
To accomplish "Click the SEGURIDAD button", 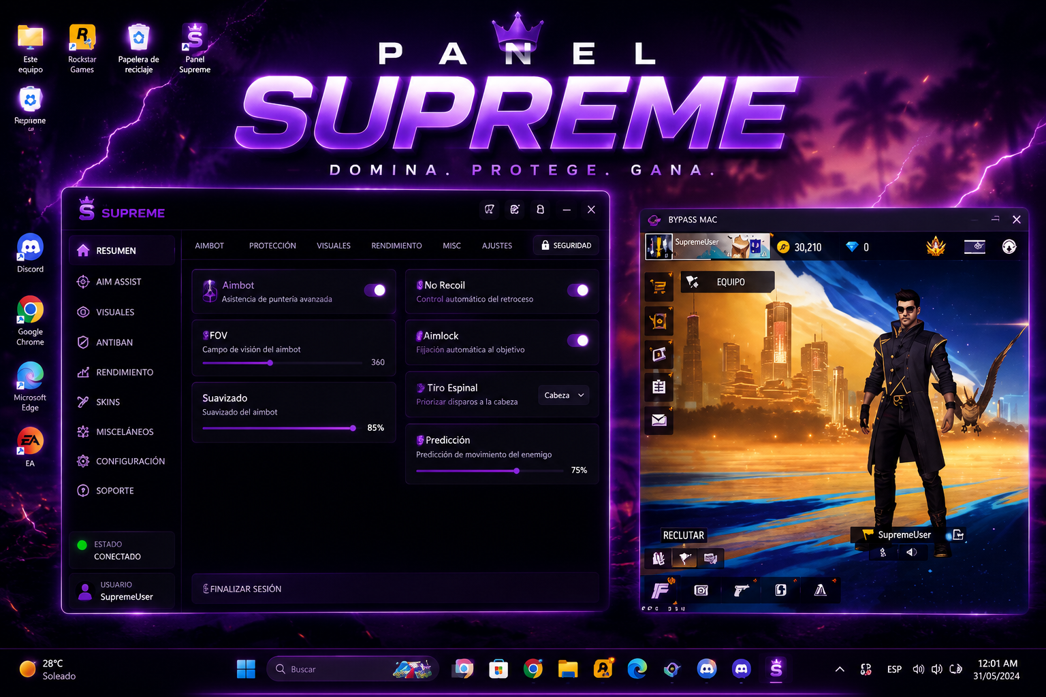I will coord(566,246).
